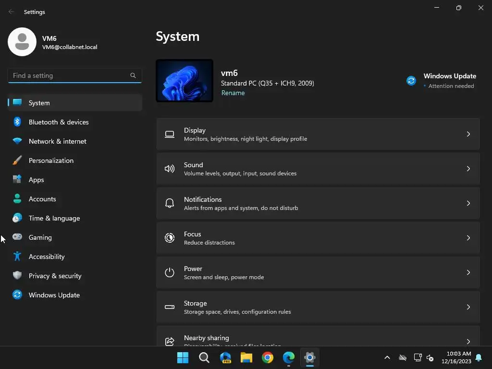
Task: Expand the Sound settings chevron
Action: click(x=468, y=169)
